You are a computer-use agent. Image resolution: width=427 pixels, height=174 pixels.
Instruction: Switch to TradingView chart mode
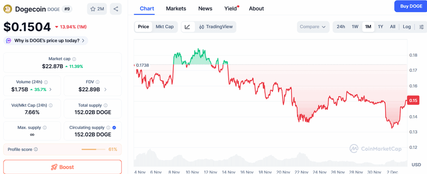point(216,27)
